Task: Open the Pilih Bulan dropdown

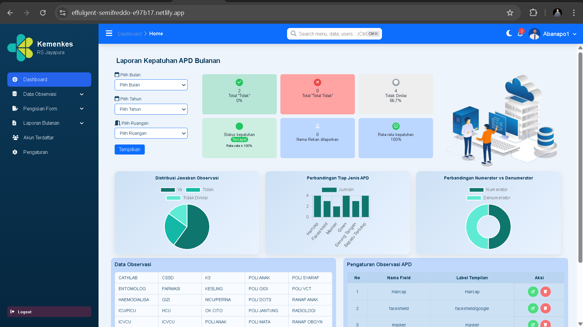Action: pos(151,85)
